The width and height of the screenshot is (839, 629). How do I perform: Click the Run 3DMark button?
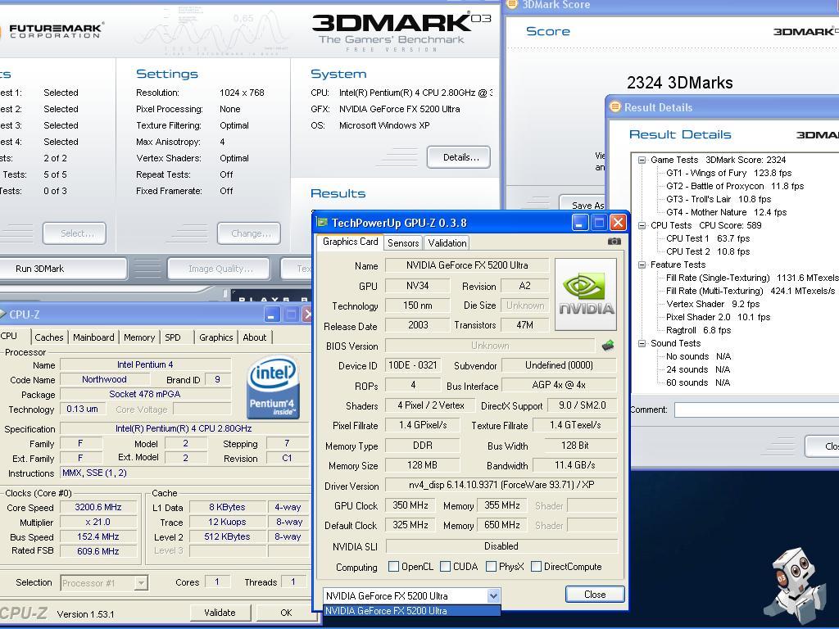point(63,269)
